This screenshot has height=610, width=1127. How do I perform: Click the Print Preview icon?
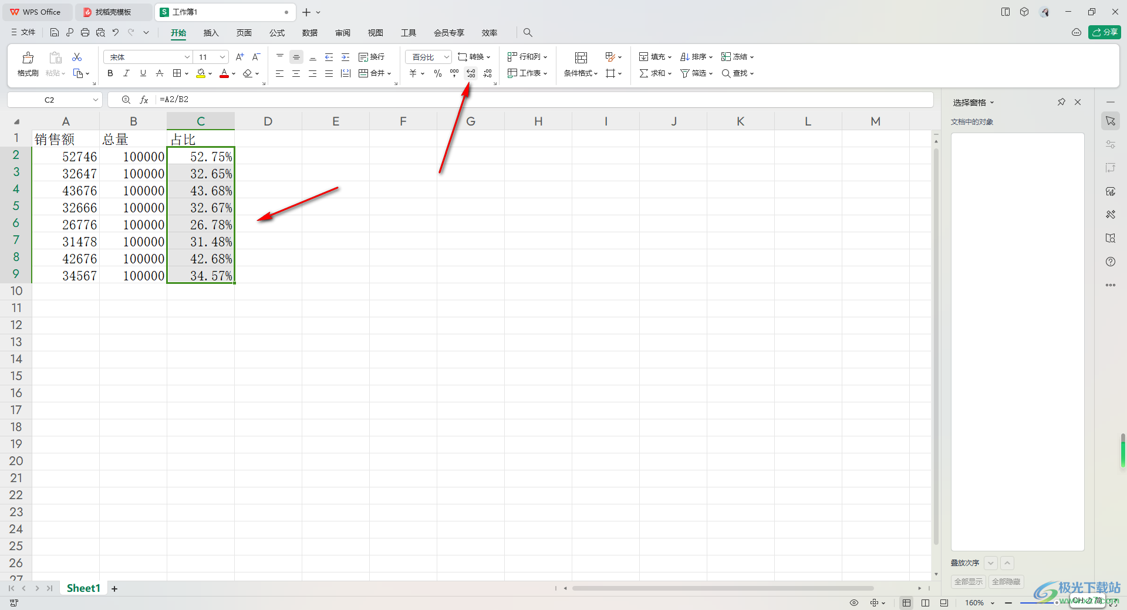pos(100,32)
